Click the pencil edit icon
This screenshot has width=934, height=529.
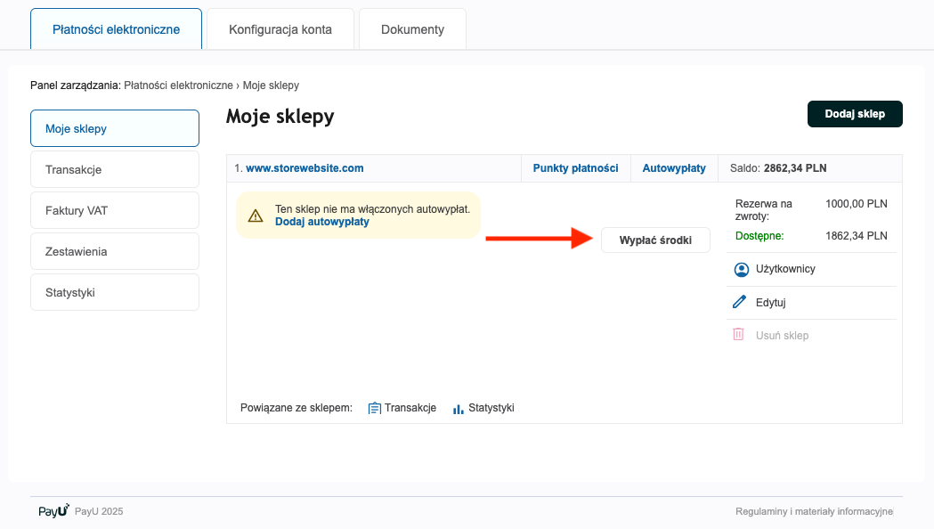tap(739, 303)
